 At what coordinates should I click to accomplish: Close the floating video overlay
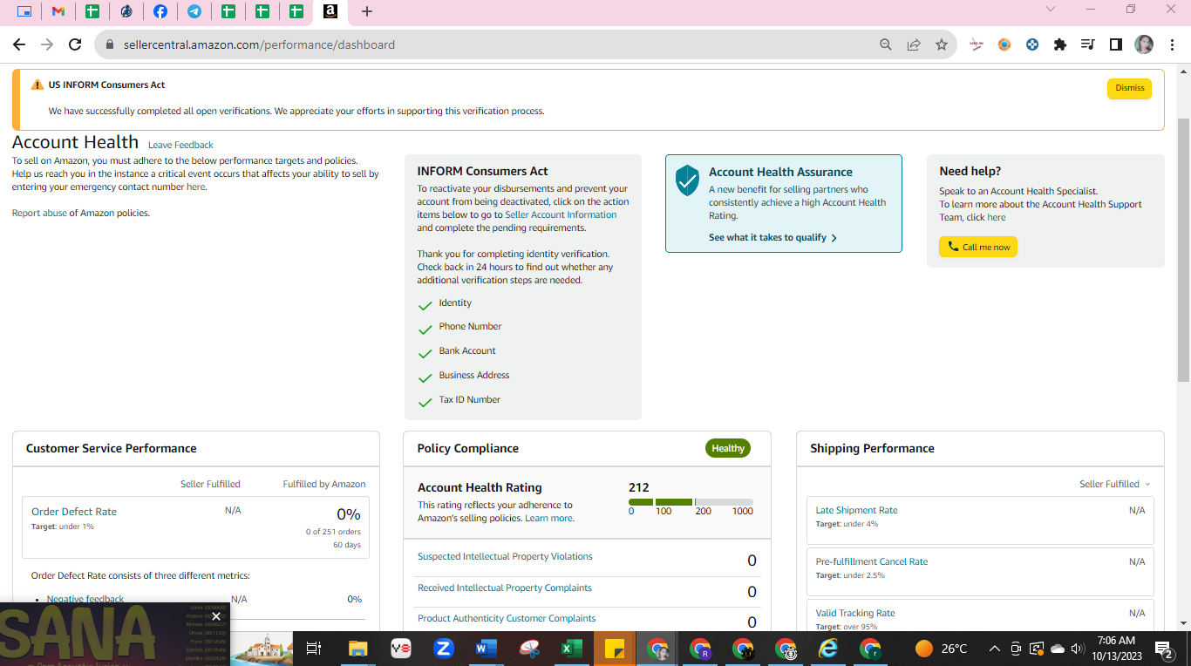216,616
